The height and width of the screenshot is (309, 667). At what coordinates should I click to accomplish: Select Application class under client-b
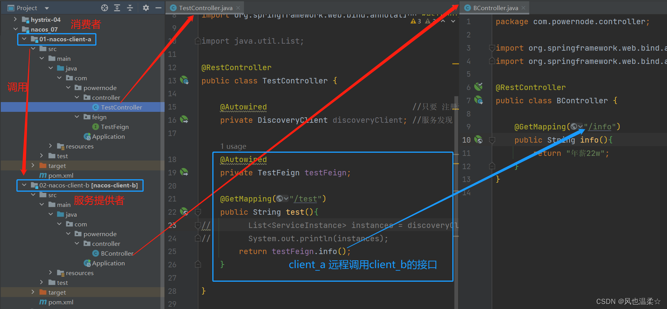[108, 263]
